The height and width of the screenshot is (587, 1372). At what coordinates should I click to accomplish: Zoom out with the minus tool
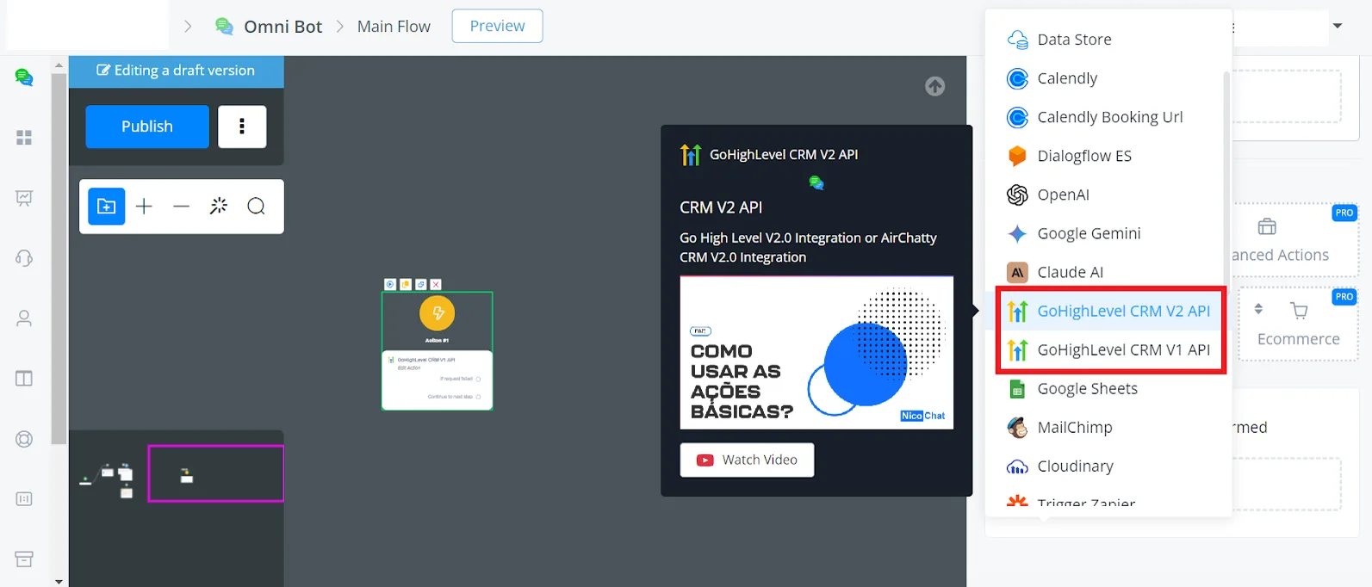(x=181, y=207)
